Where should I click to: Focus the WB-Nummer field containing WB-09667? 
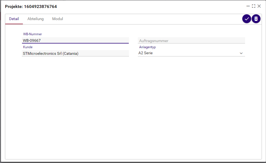[75, 40]
